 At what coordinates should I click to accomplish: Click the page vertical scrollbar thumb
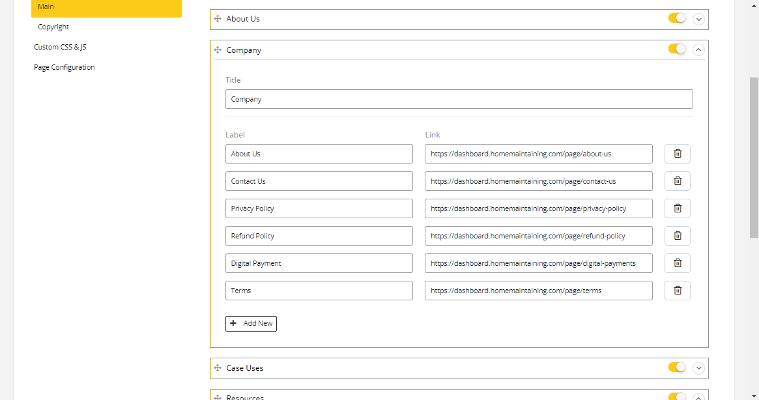pos(754,156)
